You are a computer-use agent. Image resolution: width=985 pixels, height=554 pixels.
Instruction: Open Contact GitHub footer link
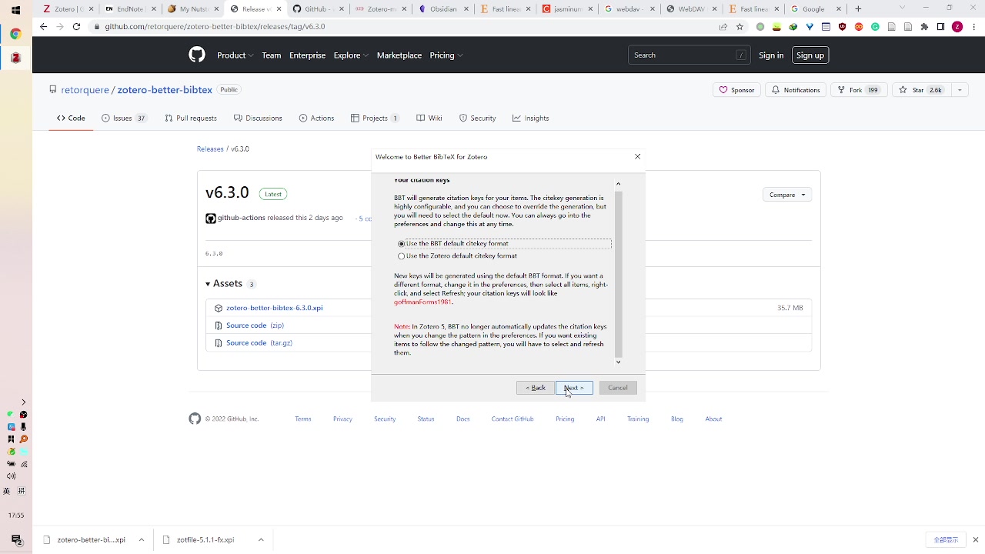[x=513, y=419]
